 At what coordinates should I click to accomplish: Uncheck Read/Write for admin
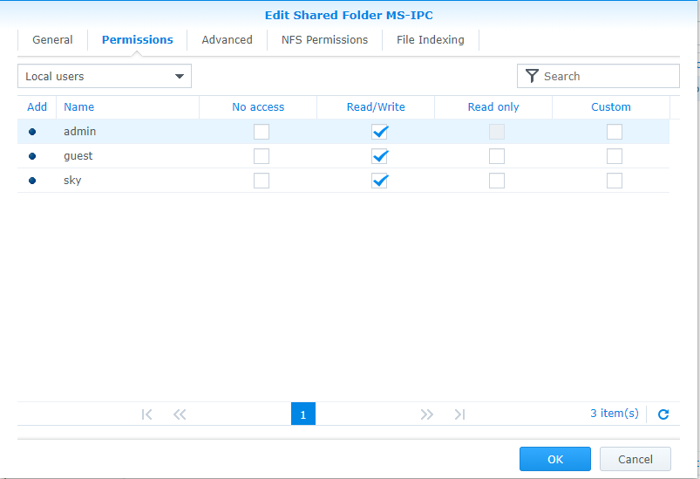click(x=379, y=132)
